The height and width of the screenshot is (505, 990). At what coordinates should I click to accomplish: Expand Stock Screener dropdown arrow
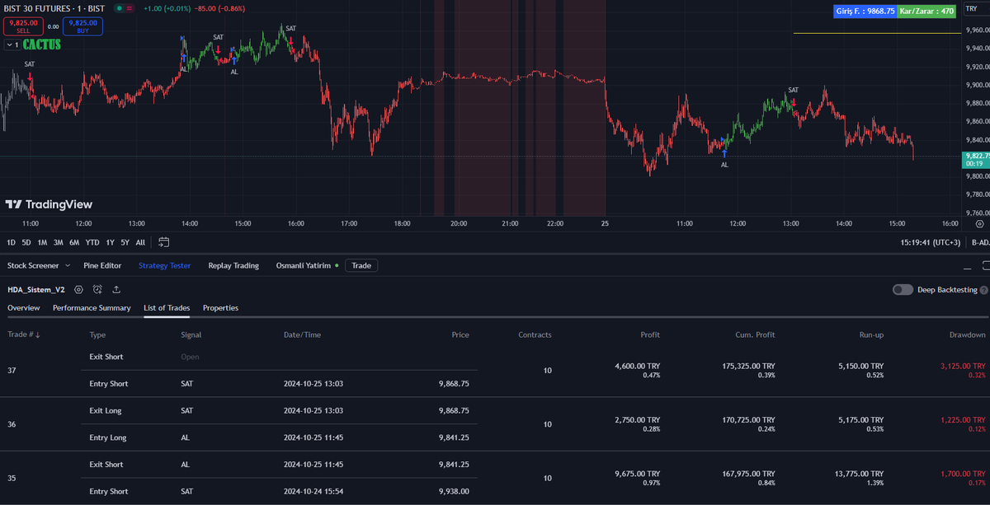tap(67, 266)
